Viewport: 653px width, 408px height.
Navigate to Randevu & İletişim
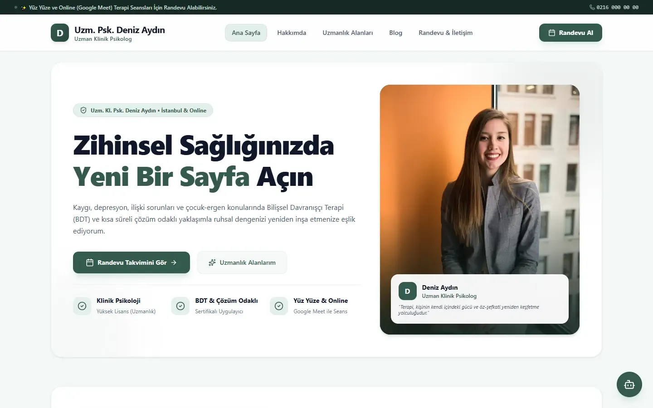[445, 33]
